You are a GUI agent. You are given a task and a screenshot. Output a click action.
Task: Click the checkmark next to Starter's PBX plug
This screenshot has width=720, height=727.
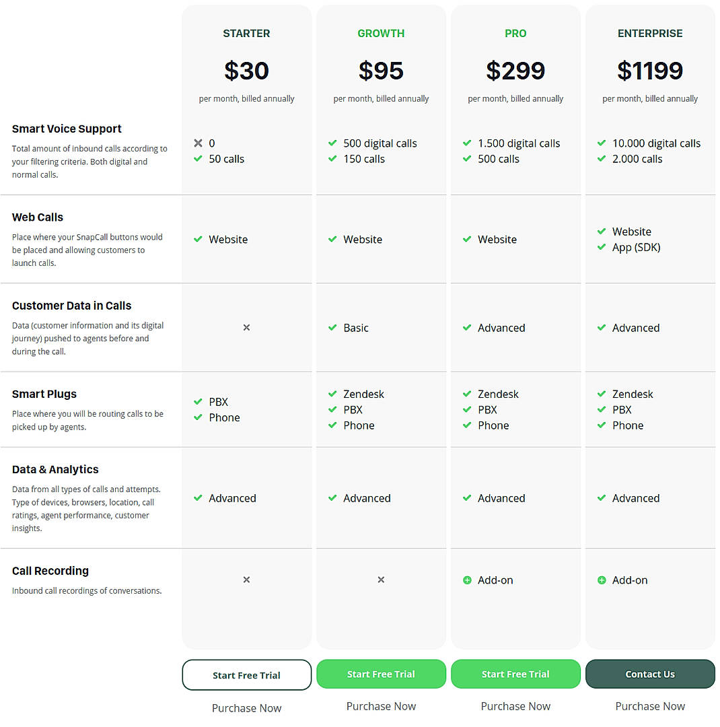pos(198,402)
